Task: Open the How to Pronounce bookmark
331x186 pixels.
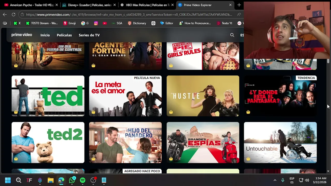Action: [x=195, y=23]
